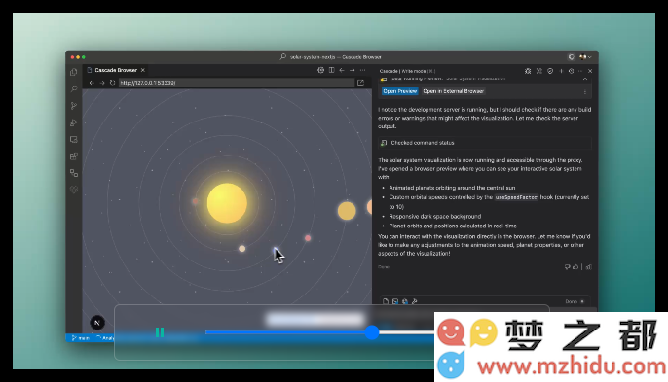The width and height of the screenshot is (668, 382).
Task: Pause the video playback
Action: tap(160, 332)
